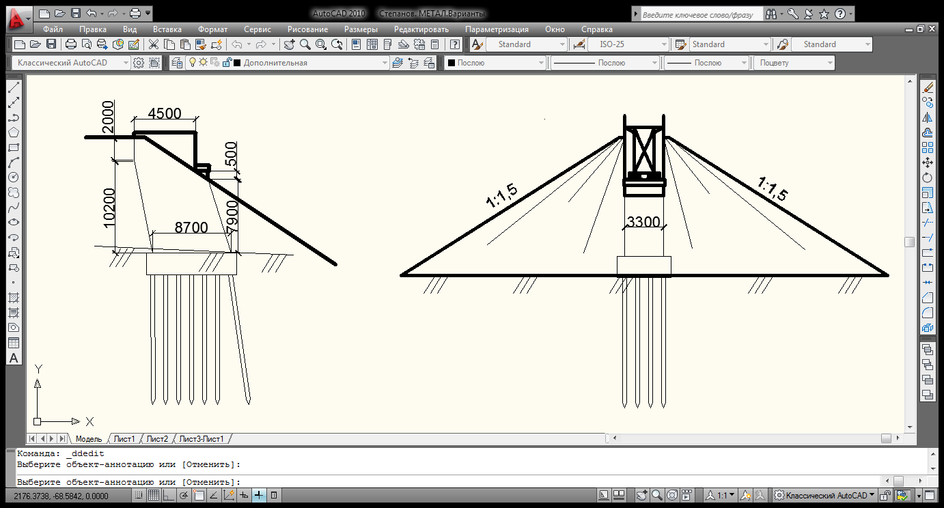The width and height of the screenshot is (944, 508).
Task: Click the Модель layout tab
Action: (x=89, y=438)
